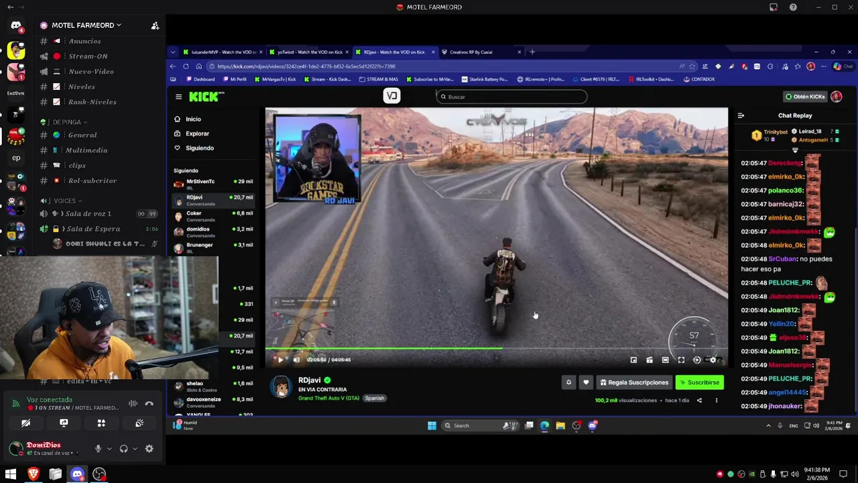Viewport: 858px width, 483px height.
Task: Open Discord soundboard button
Action: [139, 423]
